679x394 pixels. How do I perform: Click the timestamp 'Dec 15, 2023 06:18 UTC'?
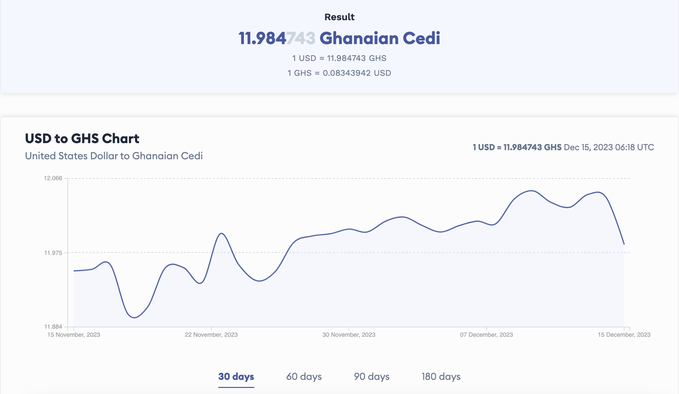(x=608, y=147)
